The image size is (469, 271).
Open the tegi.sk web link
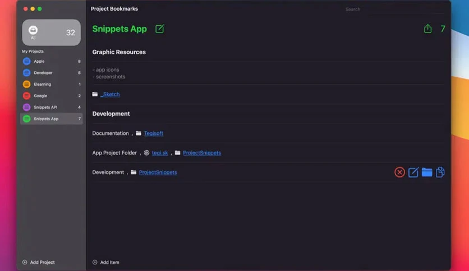point(160,153)
